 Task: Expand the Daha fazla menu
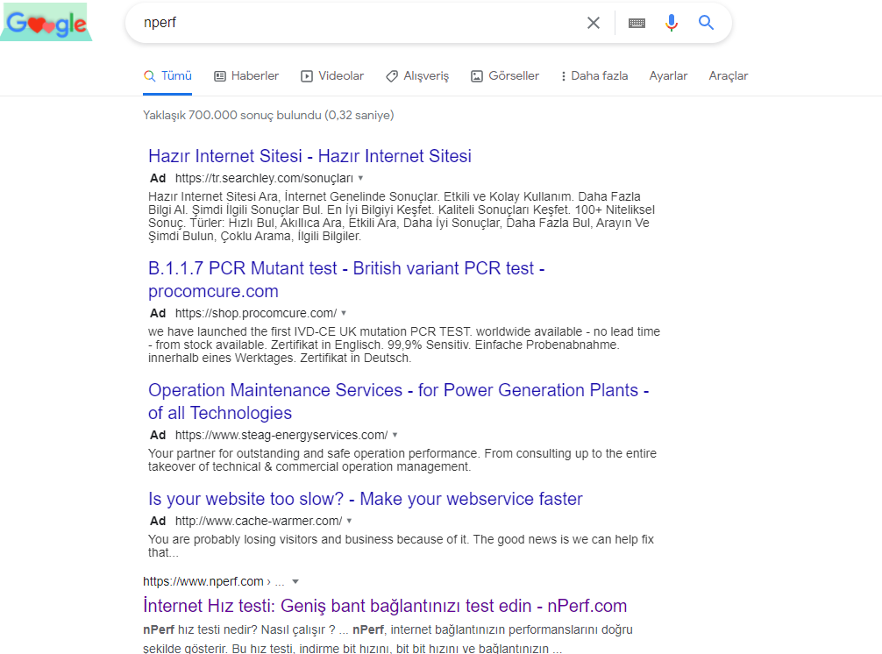(594, 76)
